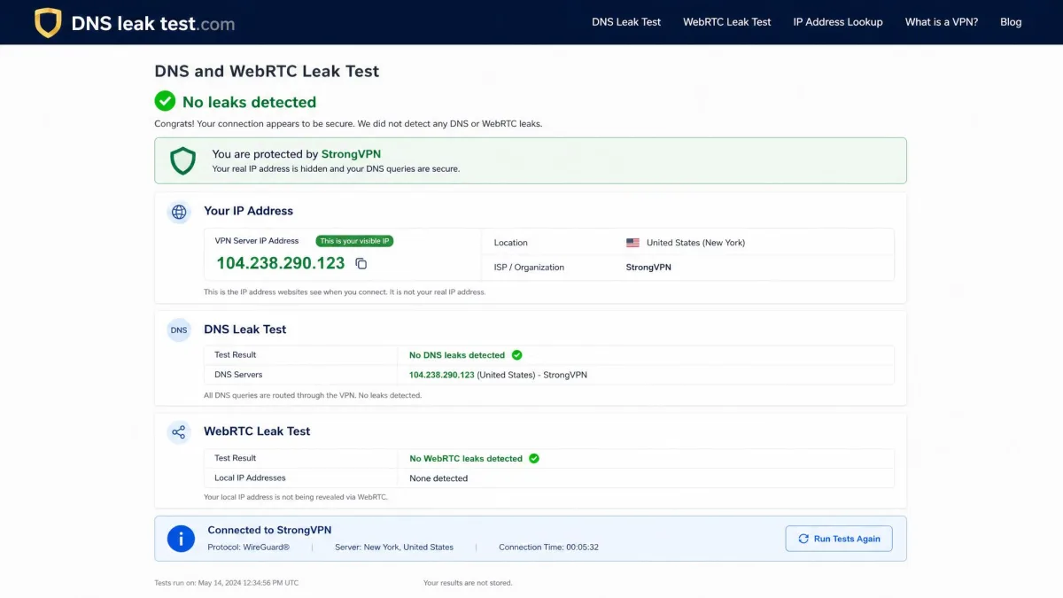Click the 'None detected' local IP value
The width and height of the screenshot is (1063, 598).
coord(438,478)
